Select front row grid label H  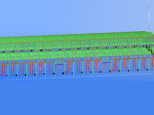coord(101,72)
